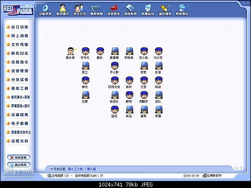Screen dimensions: 251x188
Task: Open 屏幕回放+演示 in the sidebar
Action: tap(18, 106)
